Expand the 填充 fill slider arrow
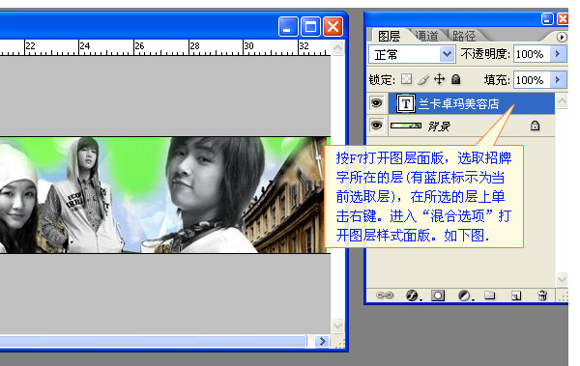 [x=558, y=80]
